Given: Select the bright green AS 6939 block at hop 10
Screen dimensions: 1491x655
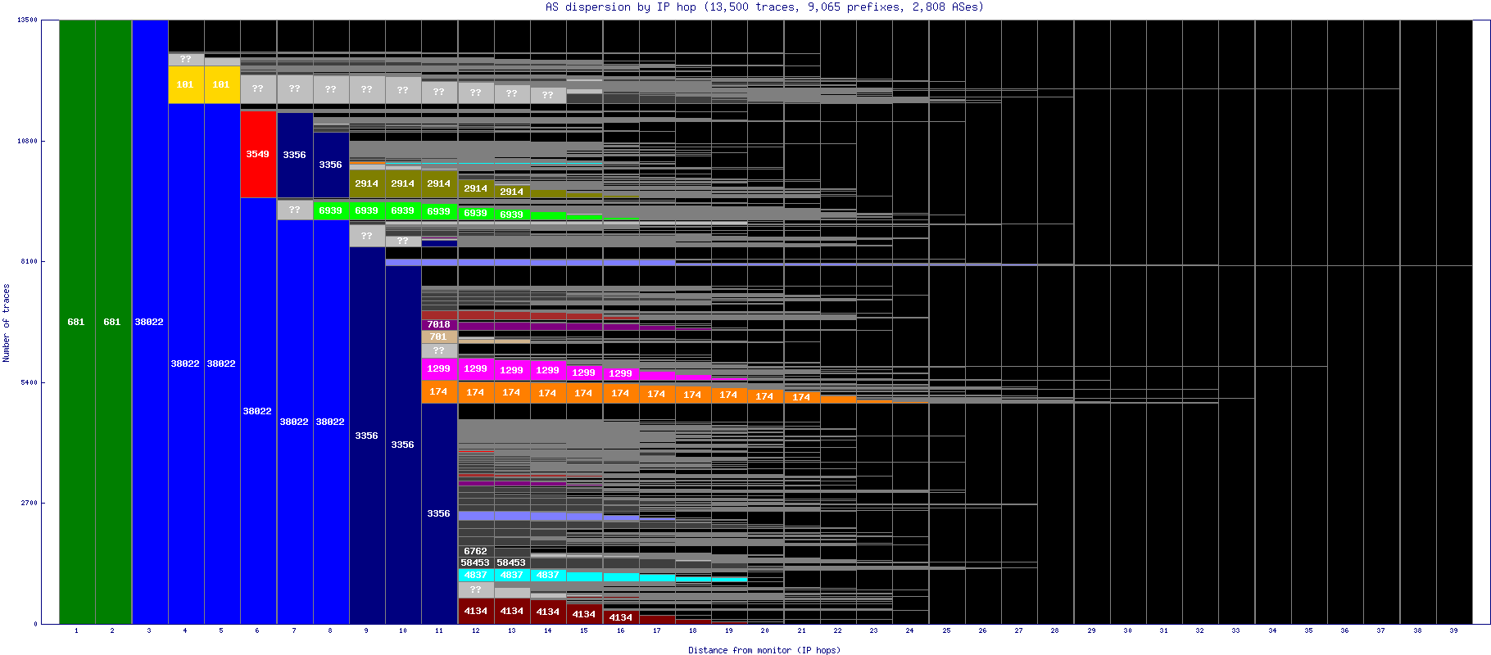Looking at the screenshot, I should point(403,210).
